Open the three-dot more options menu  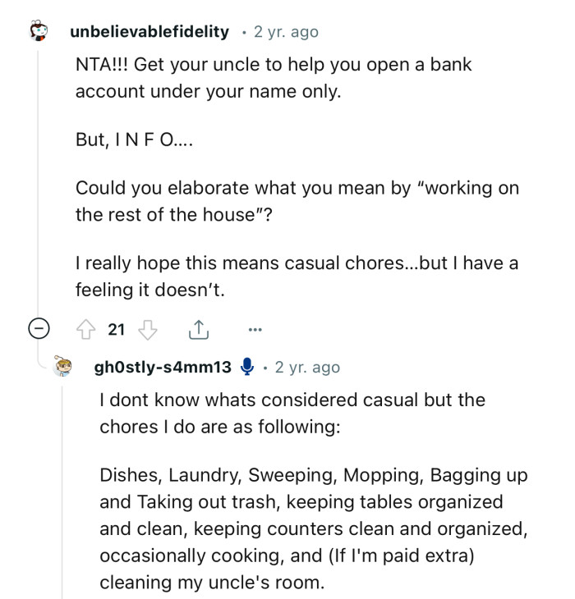tap(255, 330)
